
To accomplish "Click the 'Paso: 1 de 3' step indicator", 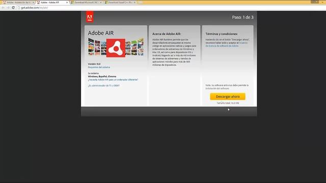I will [x=242, y=17].
